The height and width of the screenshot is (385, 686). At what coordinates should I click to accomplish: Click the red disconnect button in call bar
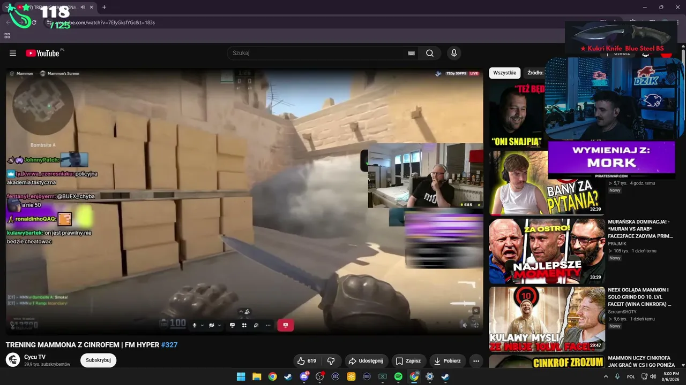[x=286, y=325]
